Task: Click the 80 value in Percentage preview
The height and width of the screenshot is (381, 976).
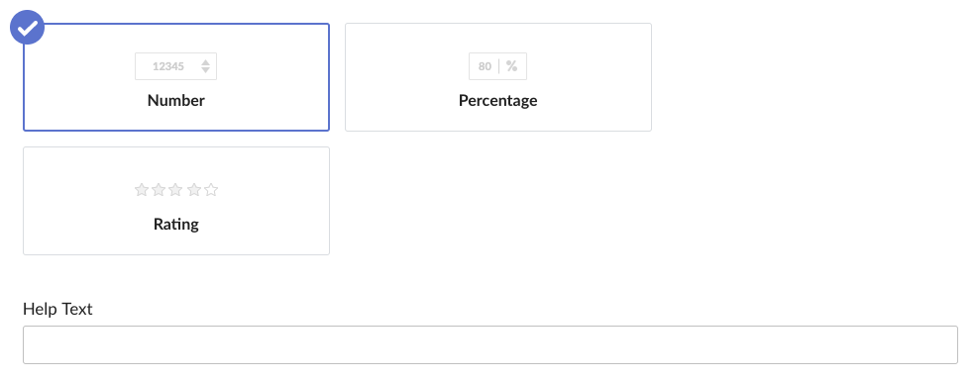Action: pos(485,66)
